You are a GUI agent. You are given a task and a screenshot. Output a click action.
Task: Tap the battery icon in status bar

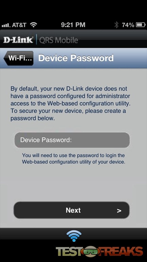pyautogui.click(x=141, y=25)
